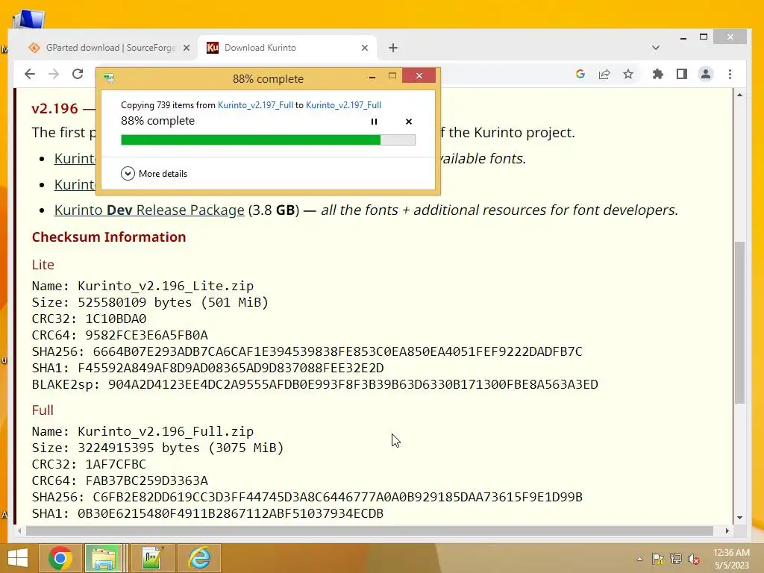Cancel the copy with X button
The width and height of the screenshot is (764, 573).
(409, 122)
